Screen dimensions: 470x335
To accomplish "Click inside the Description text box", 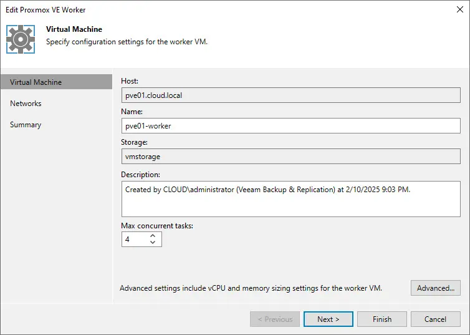I will tap(290, 199).
